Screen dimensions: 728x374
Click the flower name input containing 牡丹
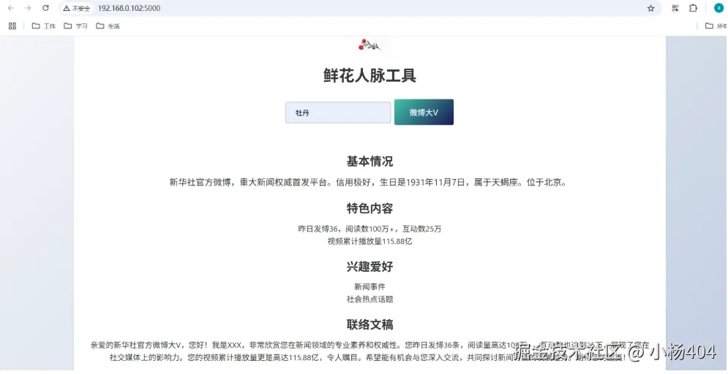click(x=338, y=112)
